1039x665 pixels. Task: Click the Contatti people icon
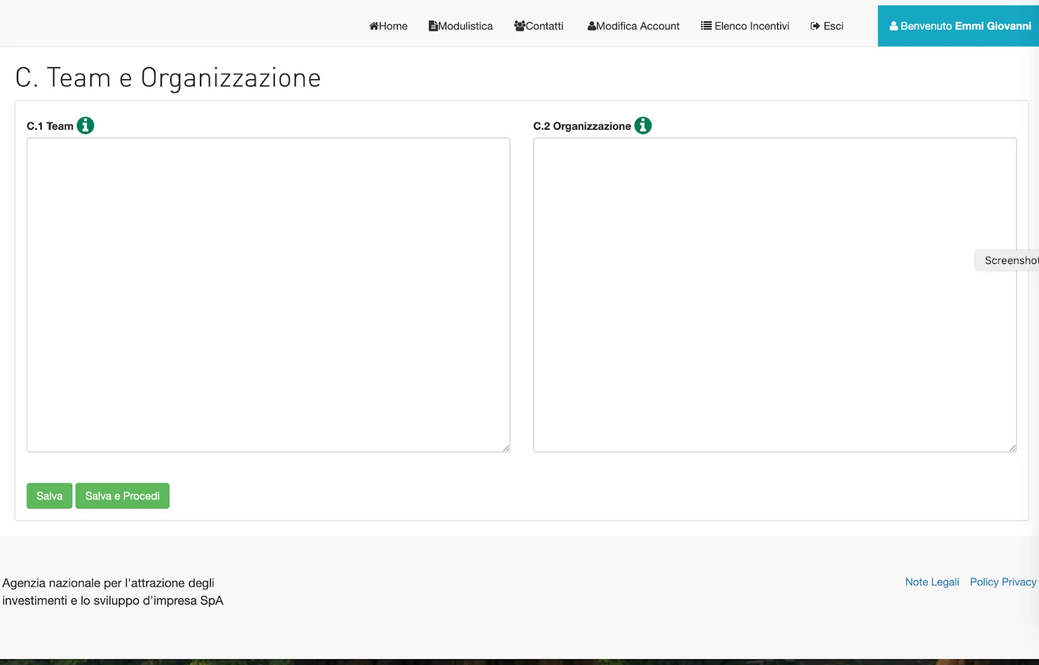tap(519, 26)
